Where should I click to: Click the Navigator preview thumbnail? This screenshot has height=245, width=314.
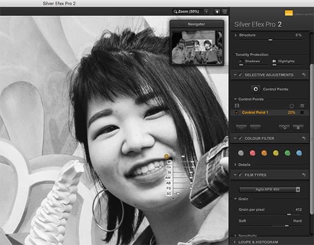click(197, 47)
